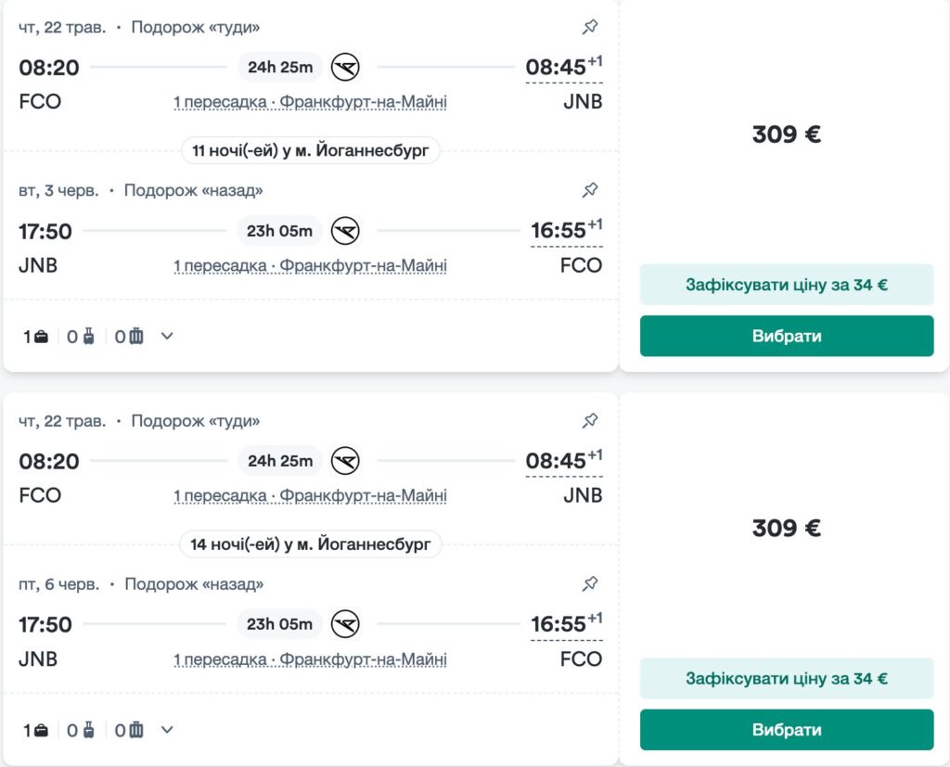
Task: Select the second 309 € itinerary
Action: click(x=786, y=729)
